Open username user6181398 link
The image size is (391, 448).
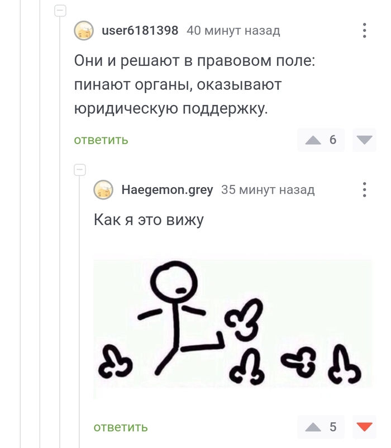[140, 30]
